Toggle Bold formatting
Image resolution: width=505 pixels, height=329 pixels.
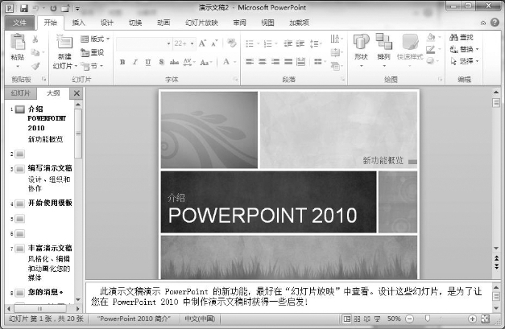[x=122, y=62]
